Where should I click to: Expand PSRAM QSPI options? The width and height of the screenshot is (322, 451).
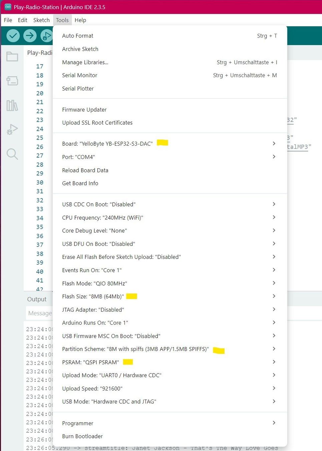[170, 362]
